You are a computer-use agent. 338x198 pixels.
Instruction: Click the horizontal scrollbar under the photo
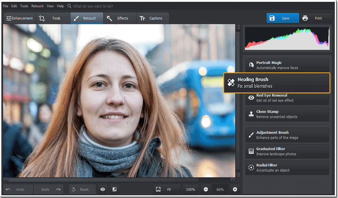pos(119,180)
